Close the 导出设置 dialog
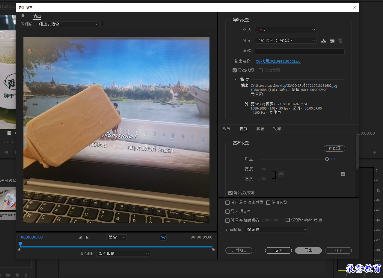The image size is (383, 278). click(355, 7)
